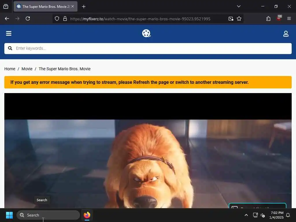The image size is (296, 222).
Task: Show hidden system tray icons
Action: click(246, 215)
